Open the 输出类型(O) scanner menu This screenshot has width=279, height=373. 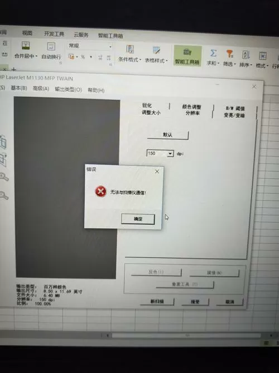(69, 89)
